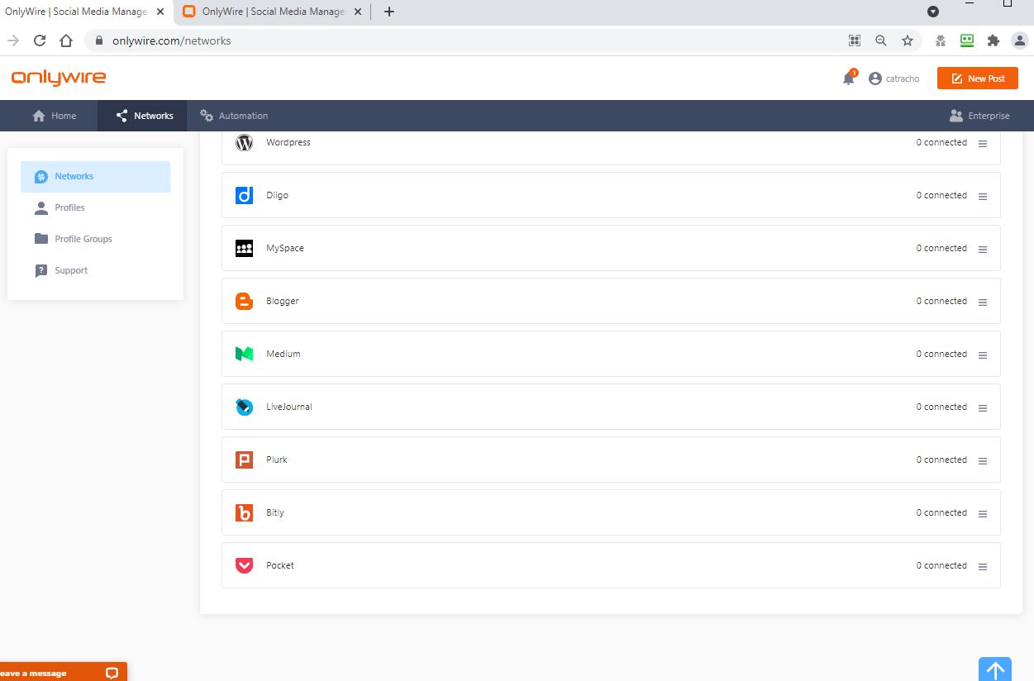Open the Wordpress row options menu
Viewport: 1034px width, 681px height.
pyautogui.click(x=983, y=144)
